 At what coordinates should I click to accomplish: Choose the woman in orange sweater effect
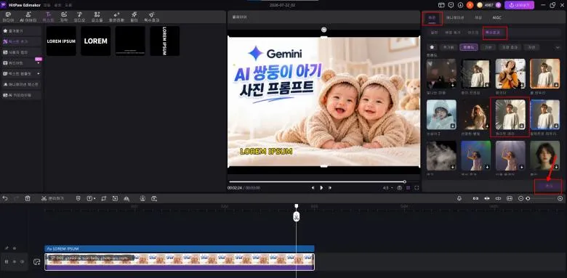coord(510,73)
